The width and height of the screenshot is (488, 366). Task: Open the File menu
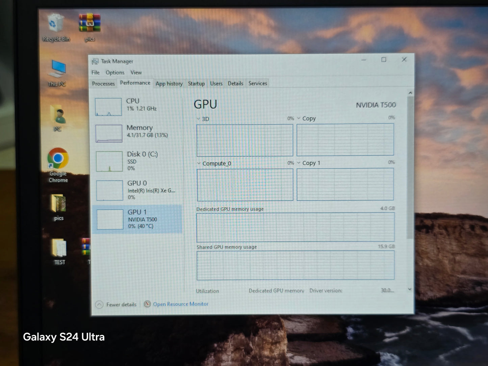pyautogui.click(x=96, y=73)
